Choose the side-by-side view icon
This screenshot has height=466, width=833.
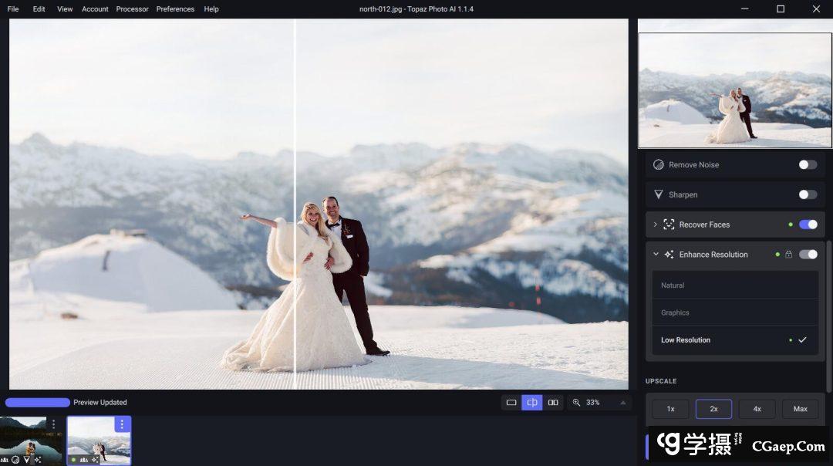553,403
